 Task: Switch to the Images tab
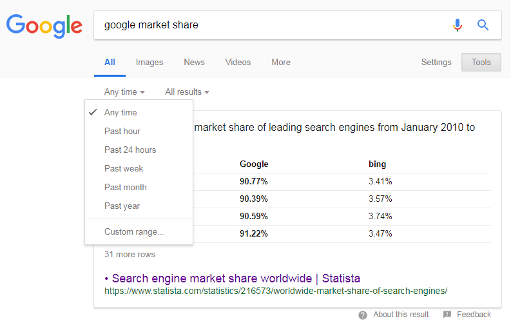coord(149,63)
